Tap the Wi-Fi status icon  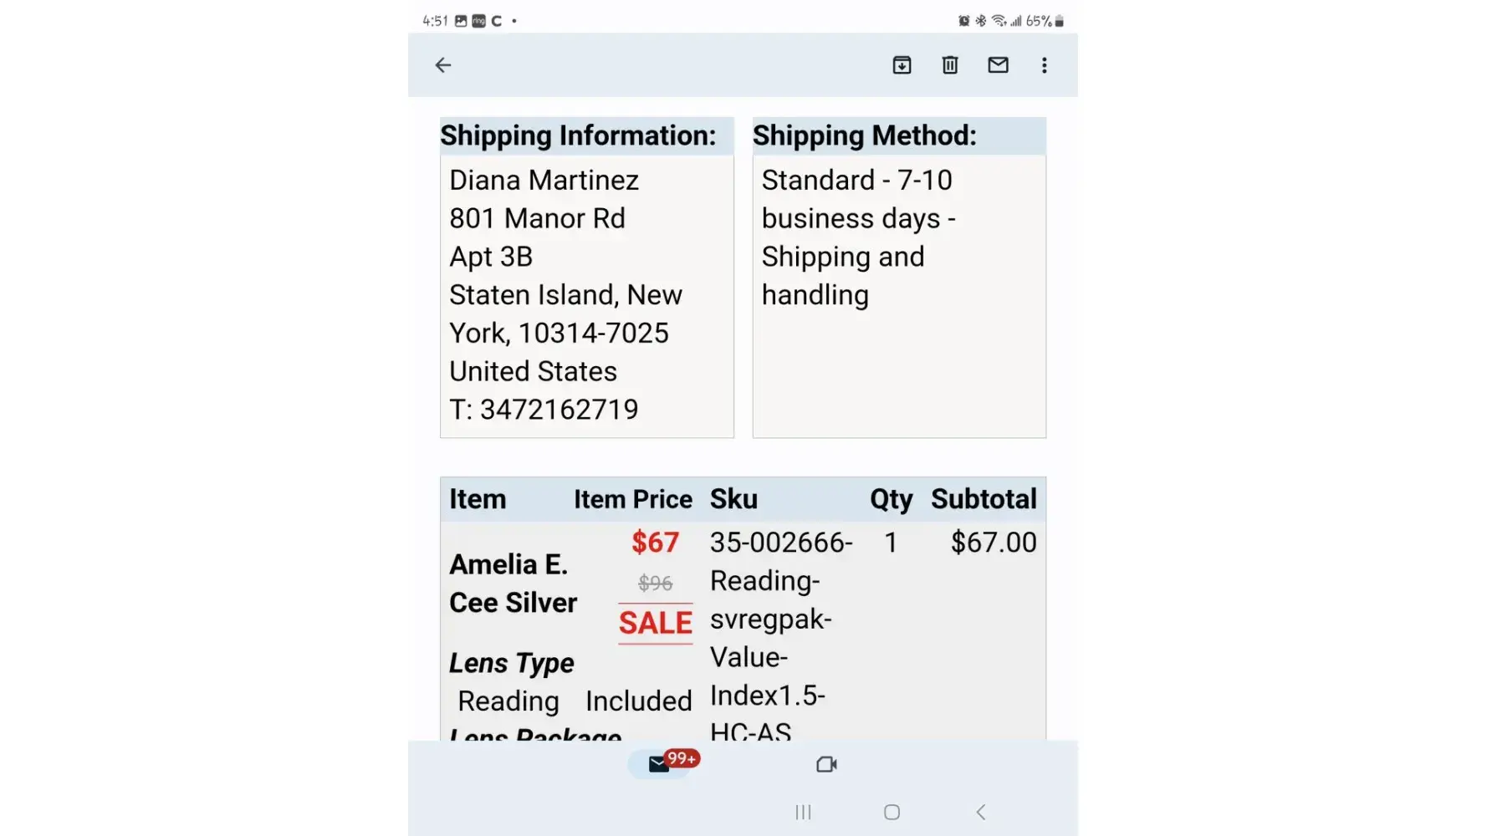999,21
